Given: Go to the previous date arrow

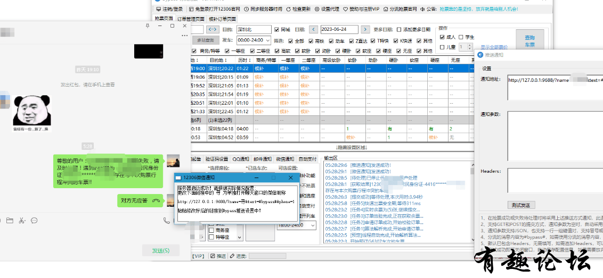Looking at the screenshot, I should [313, 29].
